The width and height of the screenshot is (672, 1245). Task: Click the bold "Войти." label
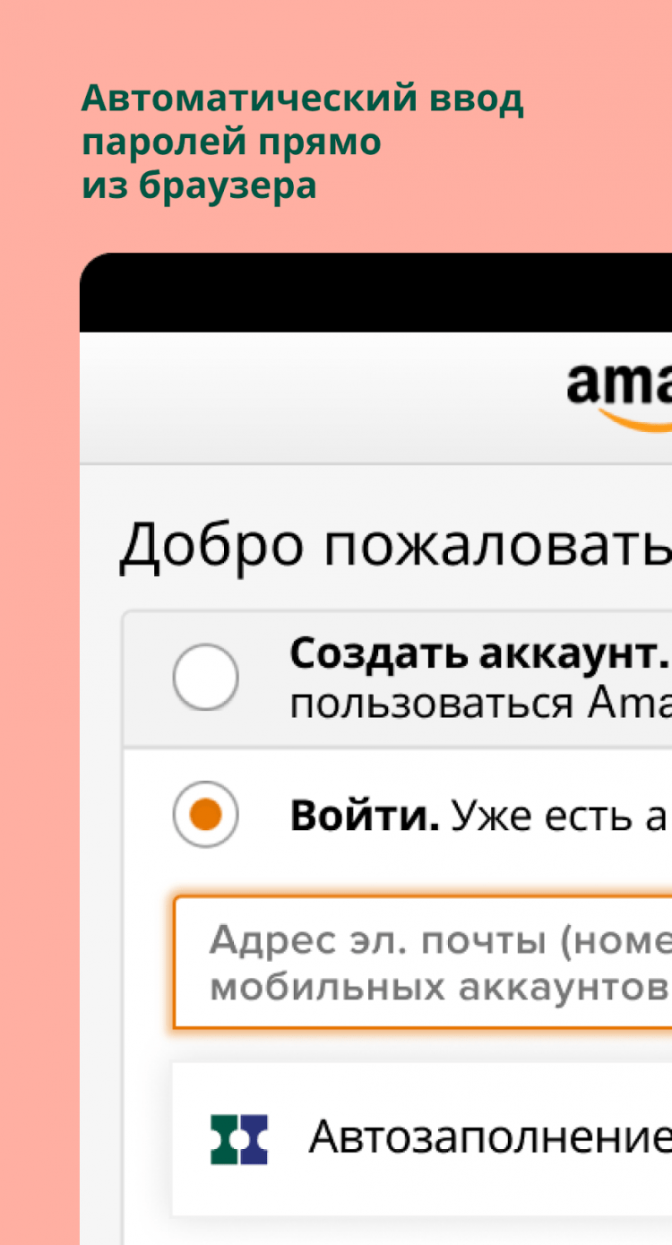click(x=364, y=816)
